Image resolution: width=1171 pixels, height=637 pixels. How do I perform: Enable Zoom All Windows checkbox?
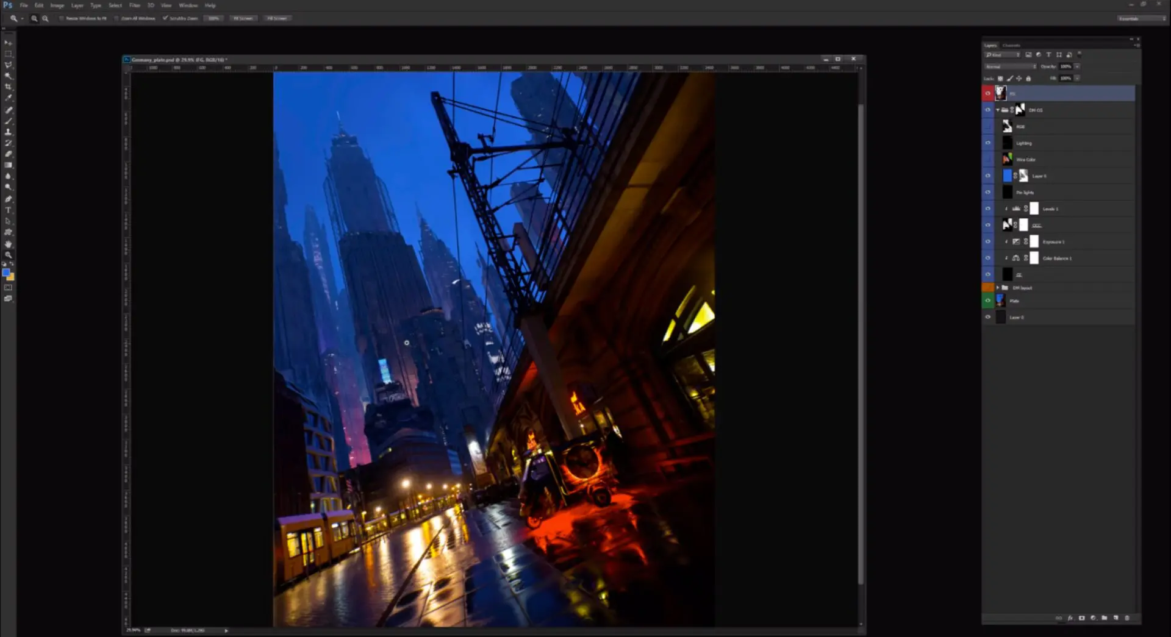point(117,18)
